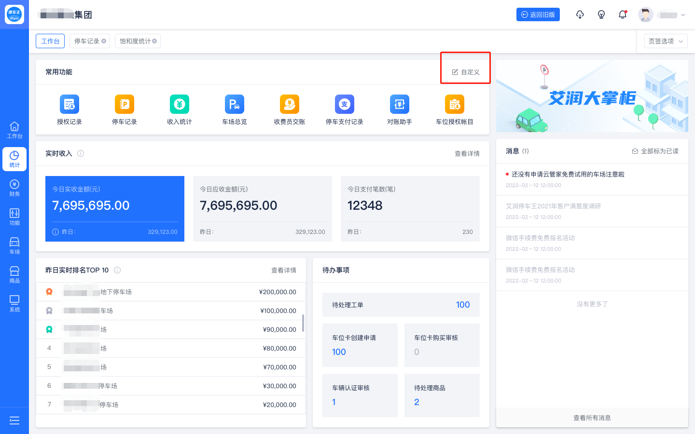The width and height of the screenshot is (695, 434).
Task: Select the 今日应收金额 card
Action: click(x=263, y=209)
